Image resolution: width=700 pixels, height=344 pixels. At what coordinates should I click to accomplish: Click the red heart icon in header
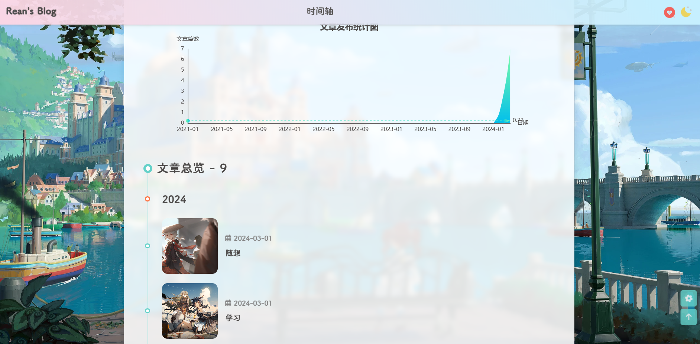(670, 12)
